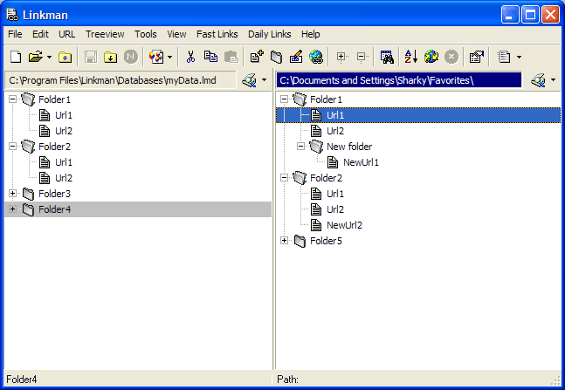
Task: Open the View menu
Action: (176, 34)
